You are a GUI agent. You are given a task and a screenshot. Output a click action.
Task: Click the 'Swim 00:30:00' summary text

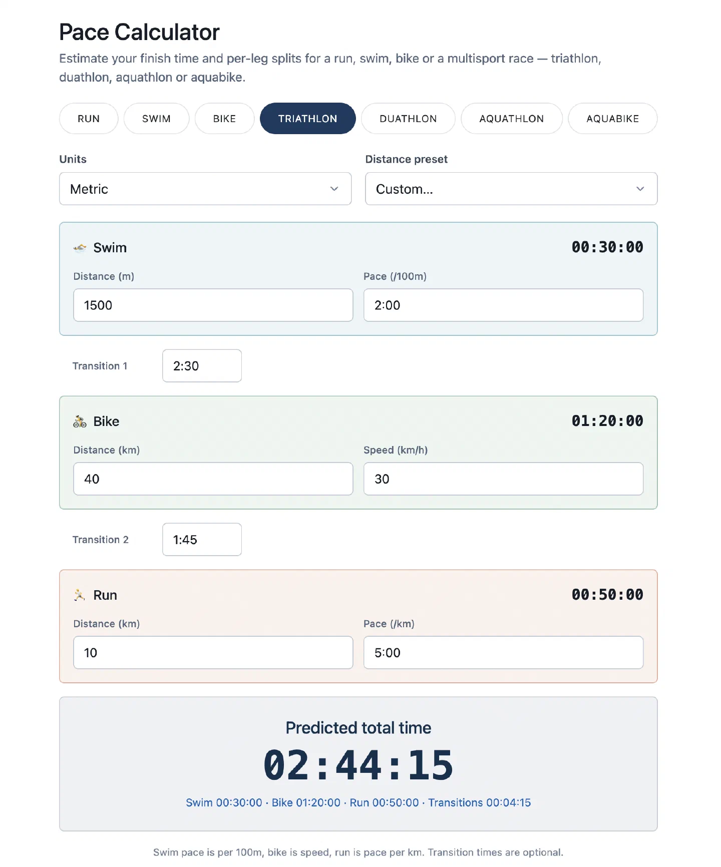(x=224, y=802)
